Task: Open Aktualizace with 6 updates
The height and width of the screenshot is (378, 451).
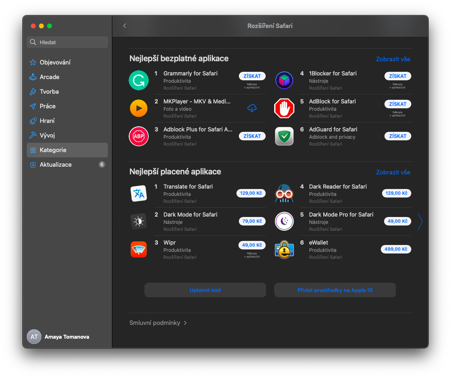Action: point(67,165)
